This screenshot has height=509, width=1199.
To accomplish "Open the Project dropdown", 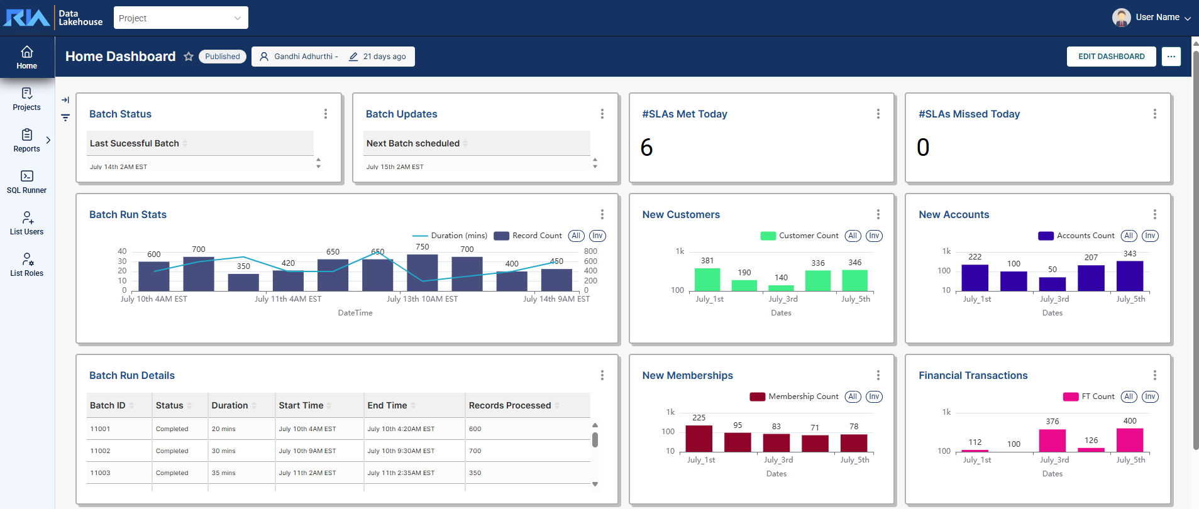I will click(180, 18).
